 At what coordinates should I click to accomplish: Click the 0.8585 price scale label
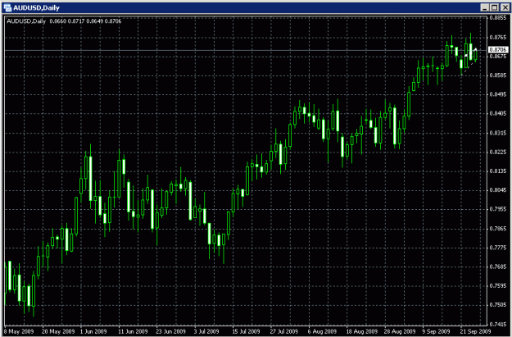[x=498, y=75]
